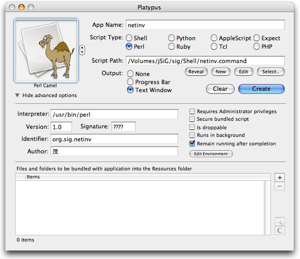The image size is (300, 259).
Task: Click the plus button to add bundled files
Action: [279, 178]
